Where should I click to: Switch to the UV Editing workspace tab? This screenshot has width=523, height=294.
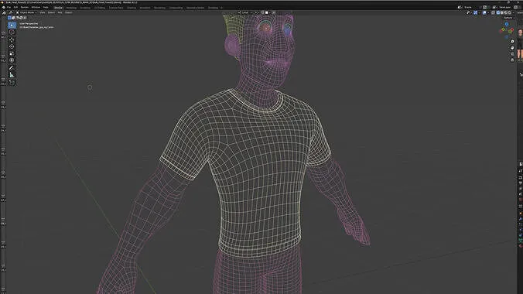(99, 8)
